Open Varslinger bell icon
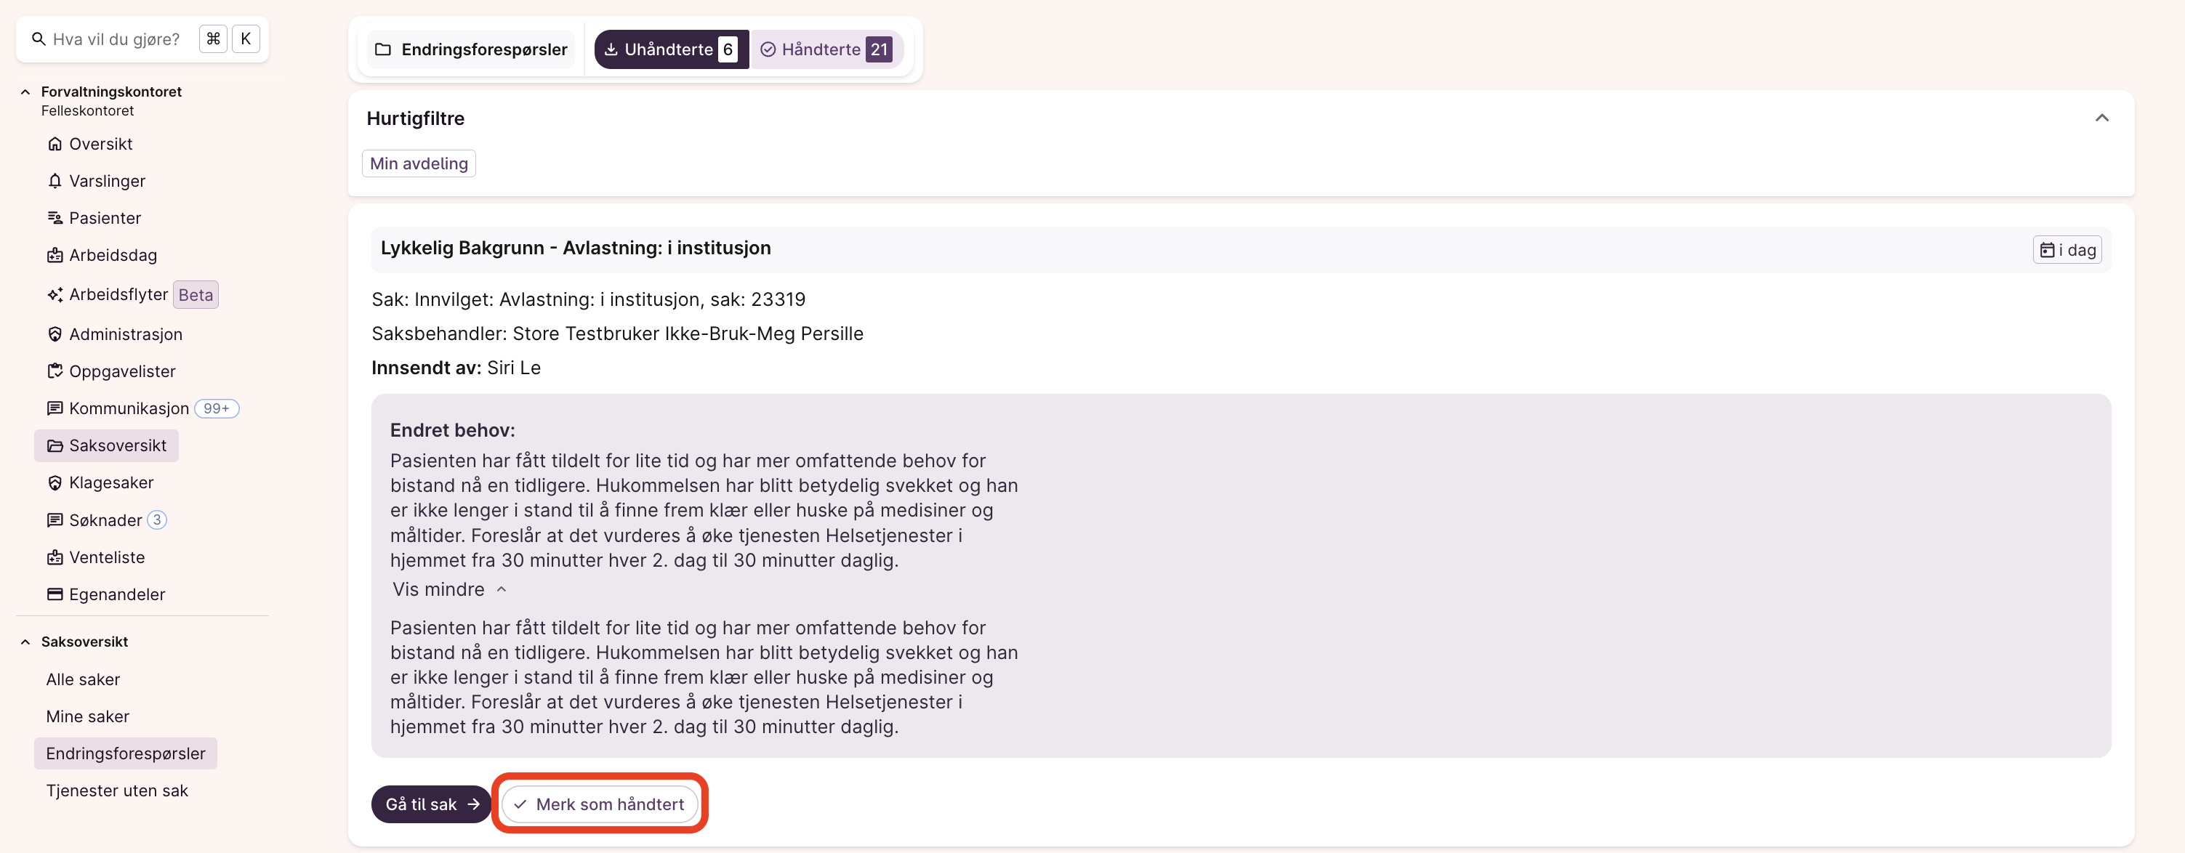This screenshot has width=2185, height=853. click(x=55, y=182)
